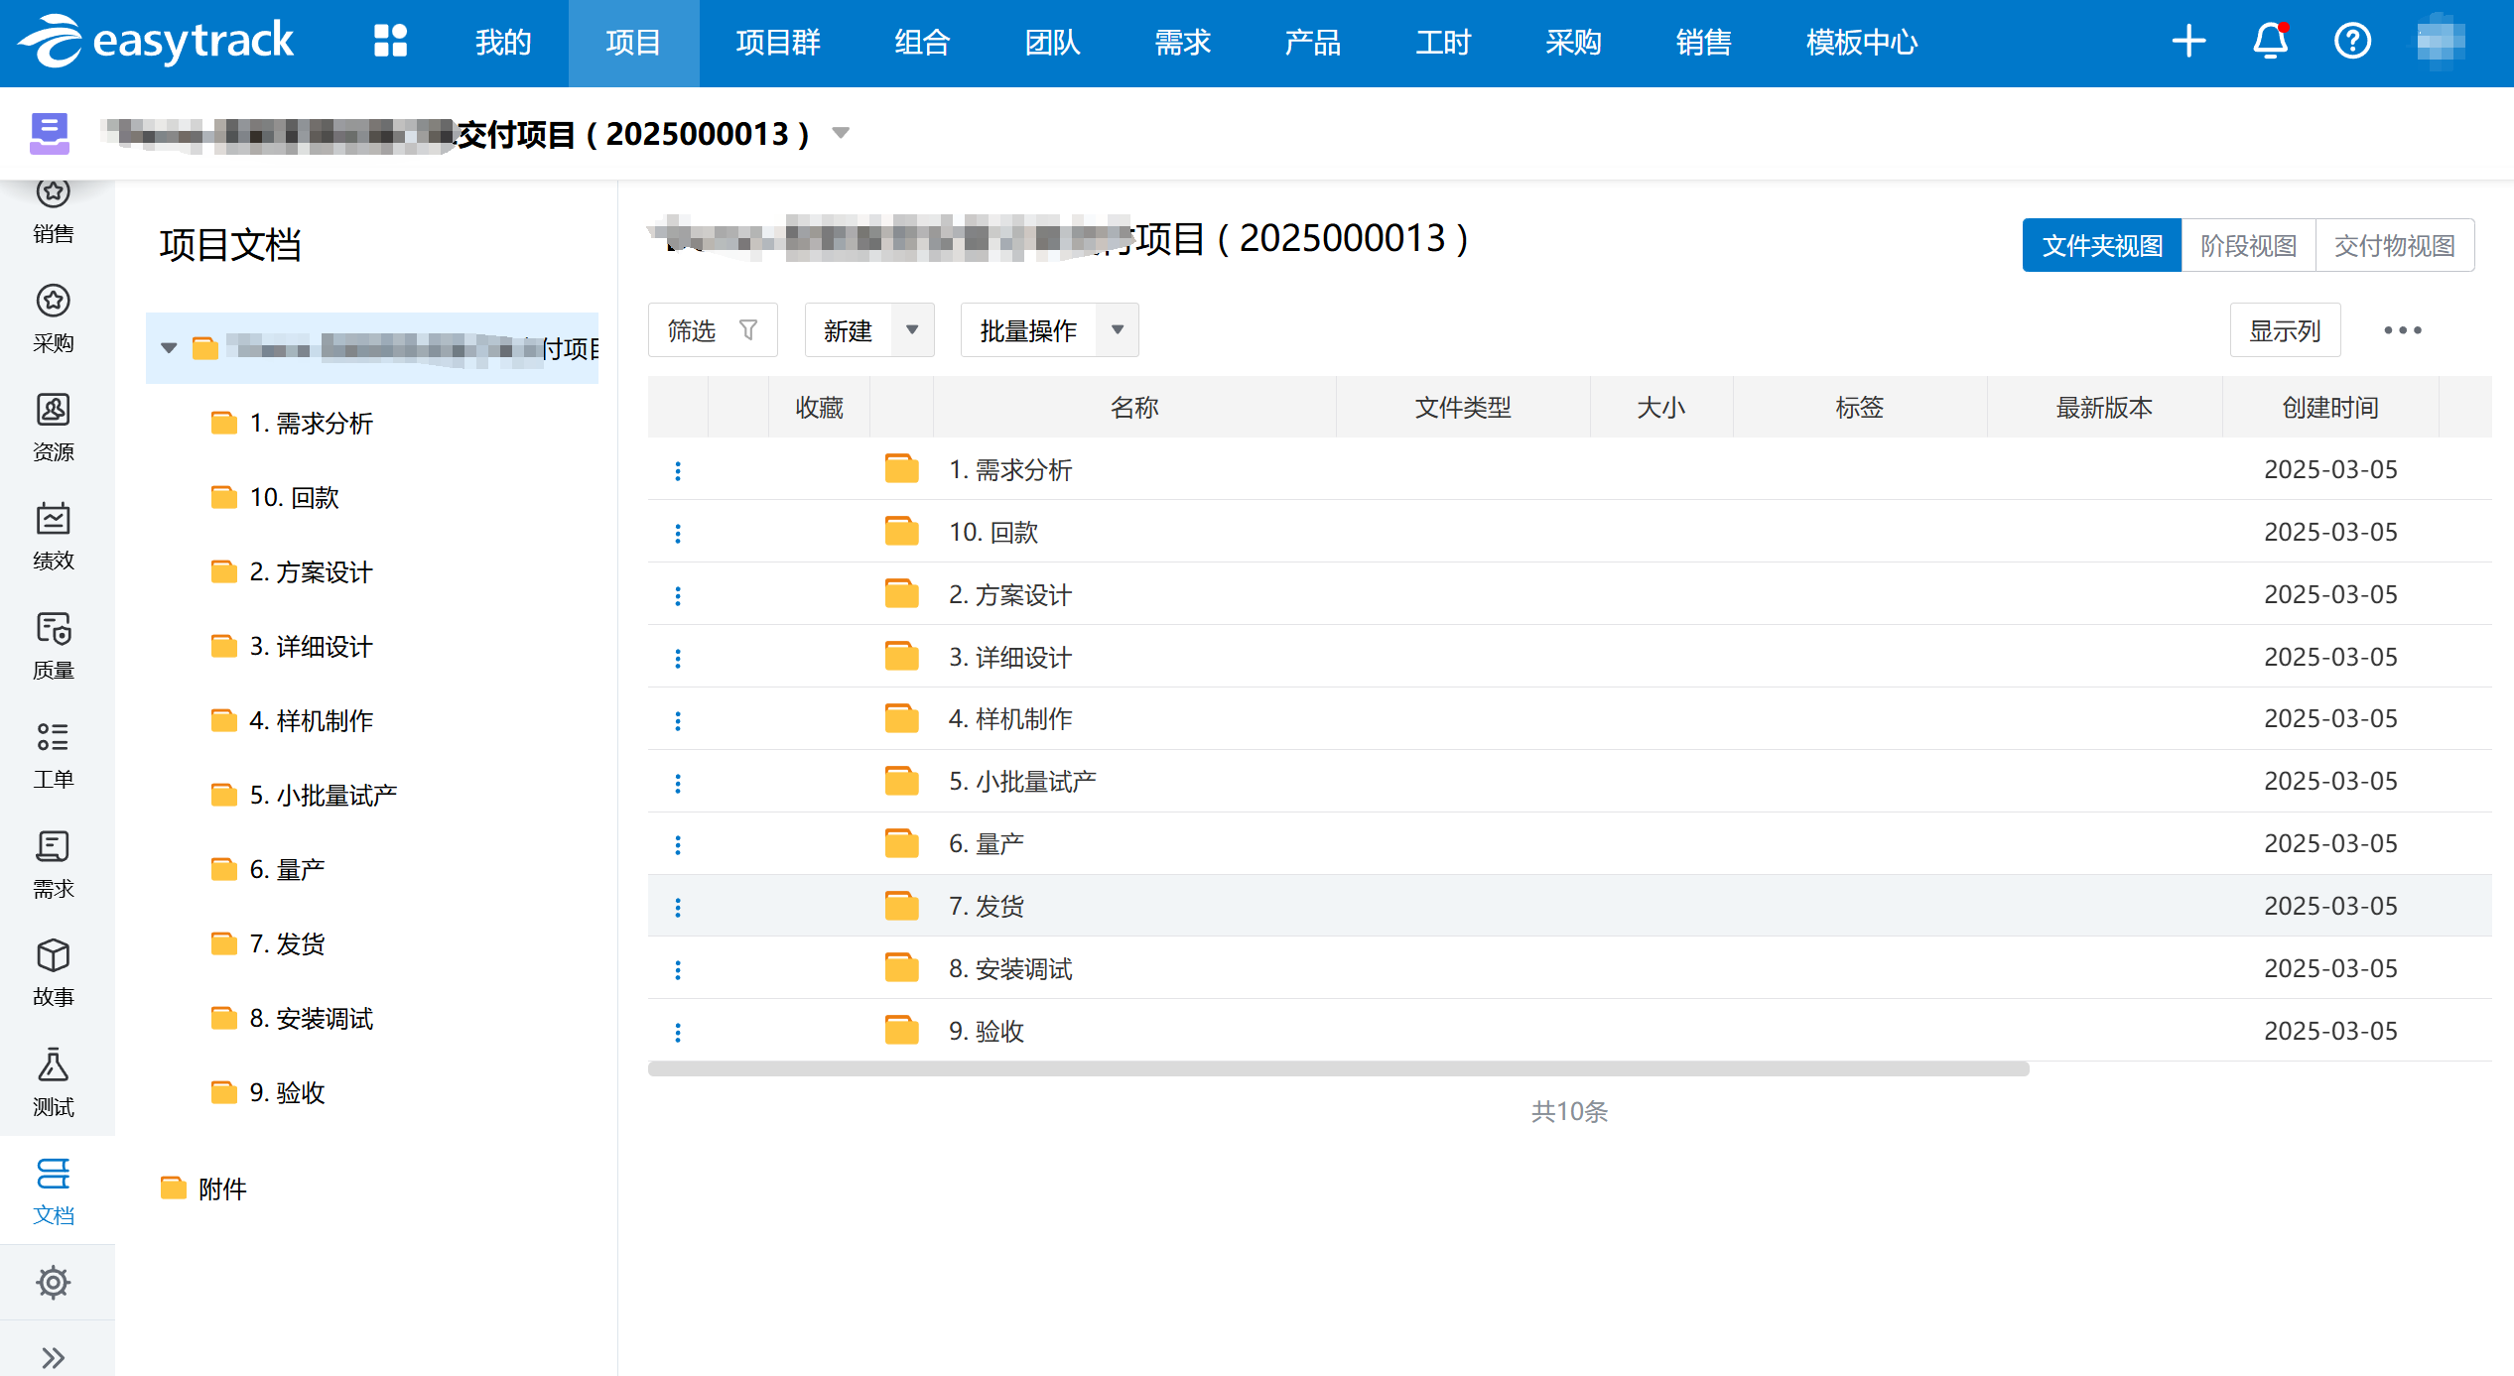This screenshot has height=1376, width=2514.
Task: Open the help question mark icon
Action: point(2351,42)
